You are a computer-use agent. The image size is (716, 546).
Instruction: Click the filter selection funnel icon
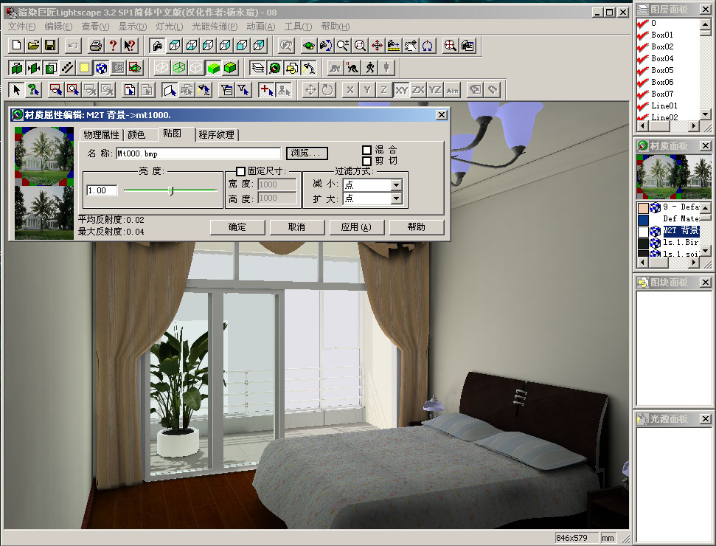tap(243, 89)
